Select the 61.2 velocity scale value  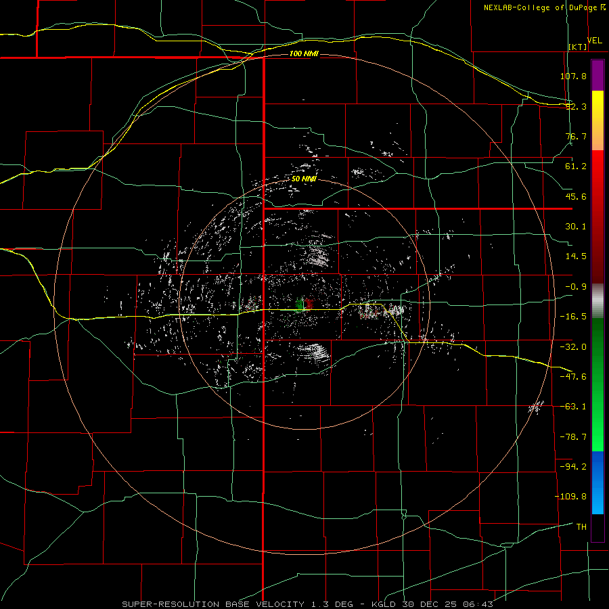pyautogui.click(x=576, y=166)
